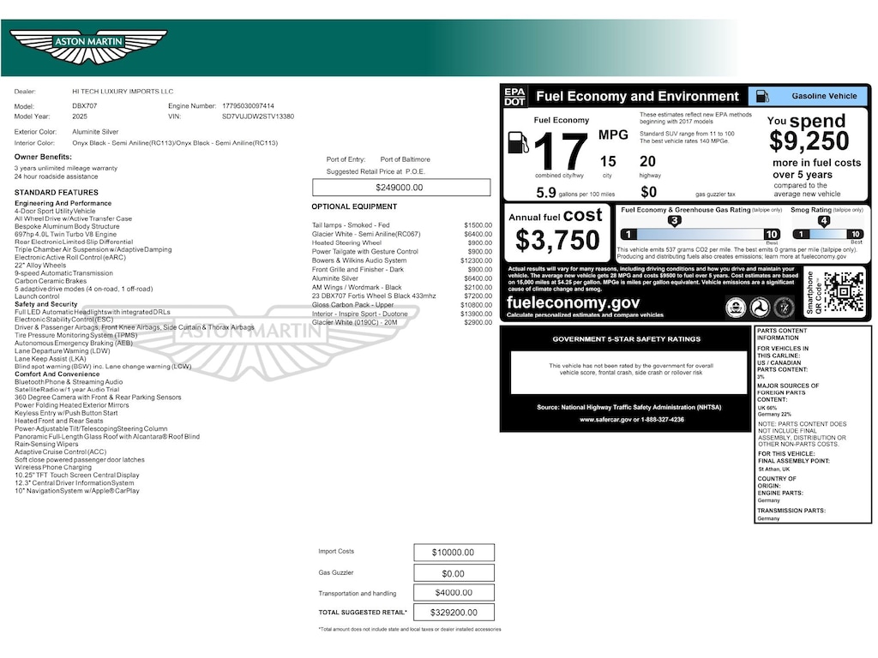
Task: Click the smartphone QR code
Action: (x=843, y=291)
